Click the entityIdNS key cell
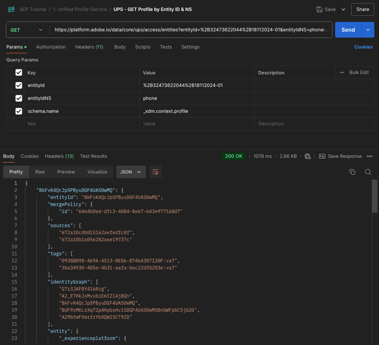 (x=82, y=98)
